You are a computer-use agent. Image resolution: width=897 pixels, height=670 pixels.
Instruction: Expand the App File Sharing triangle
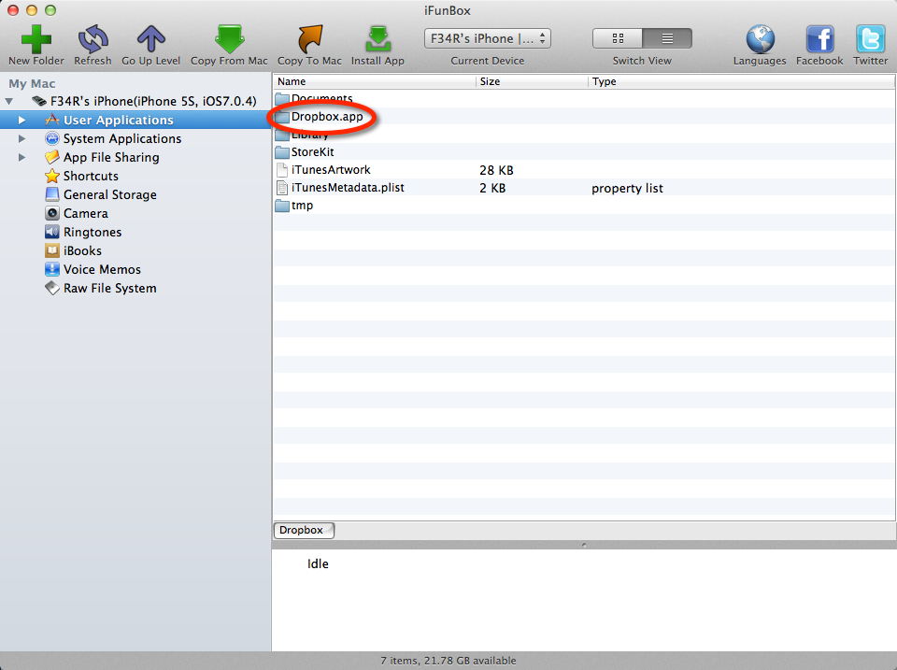[21, 157]
